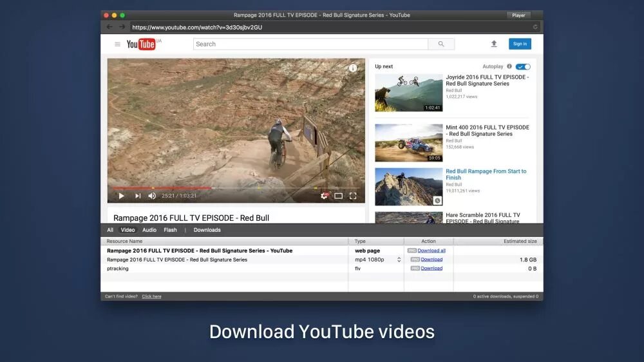Open the Downloads tab
The height and width of the screenshot is (362, 644).
pos(207,230)
